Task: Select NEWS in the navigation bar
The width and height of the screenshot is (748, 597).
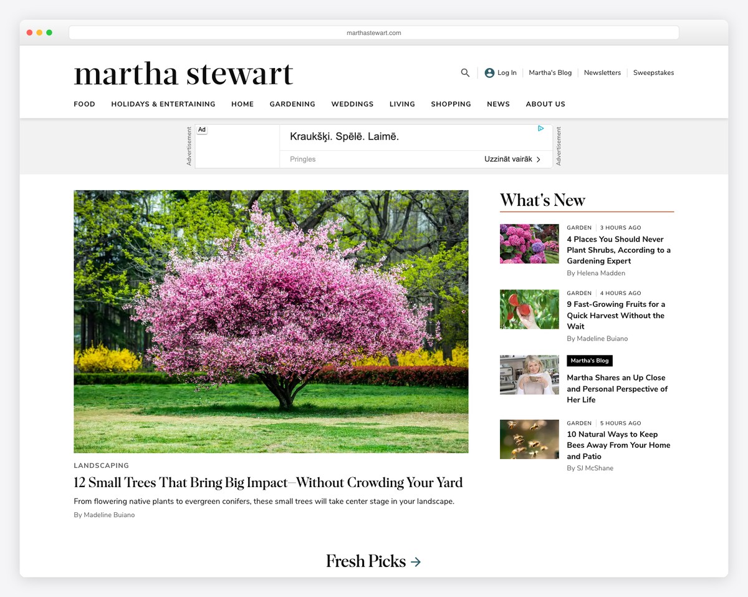Action: coord(498,104)
